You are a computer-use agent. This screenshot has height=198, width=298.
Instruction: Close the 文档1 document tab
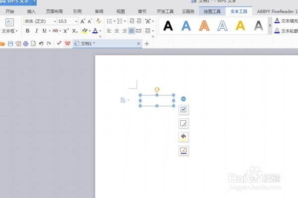[139, 44]
